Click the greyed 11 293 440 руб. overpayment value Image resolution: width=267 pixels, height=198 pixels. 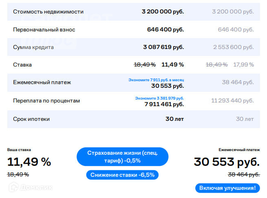pos(232,100)
